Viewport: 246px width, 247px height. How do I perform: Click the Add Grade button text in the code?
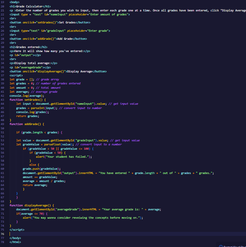pyautogui.click(x=65, y=39)
